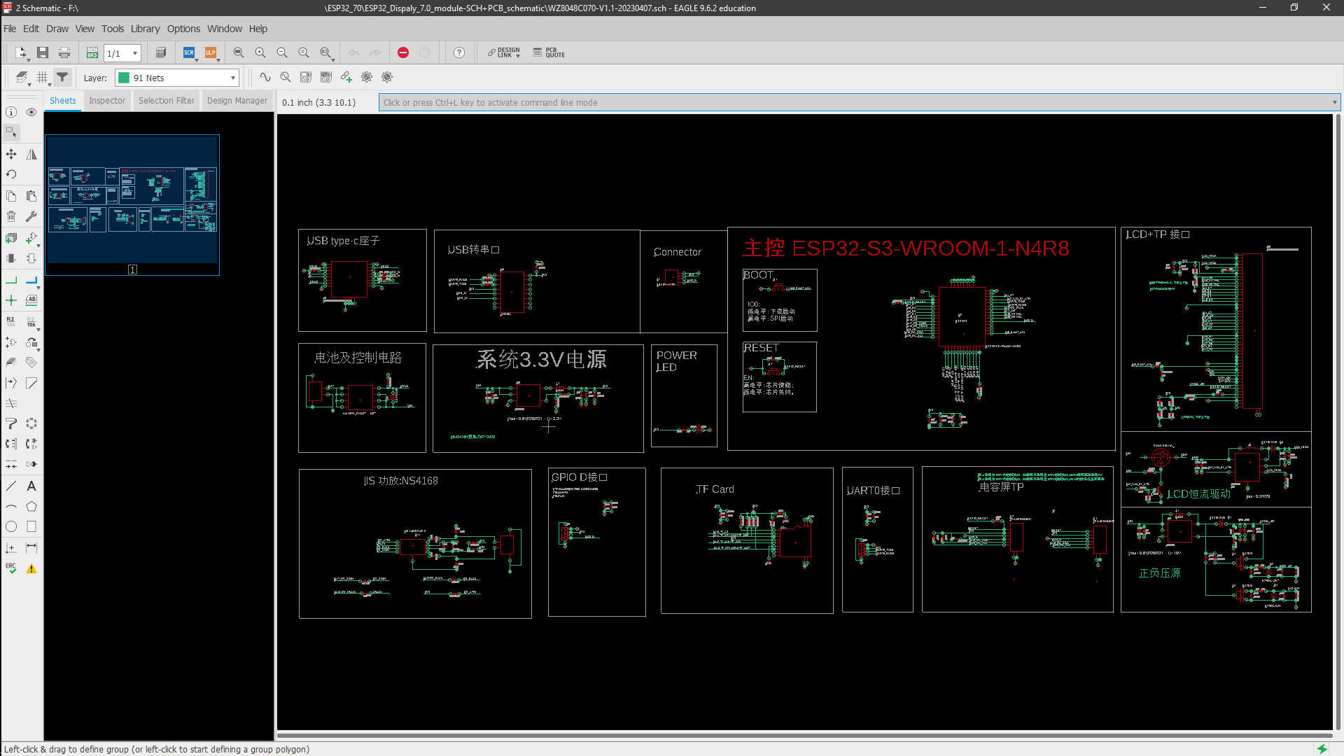
Task: Expand the New document icon dropdown
Action: (x=28, y=59)
